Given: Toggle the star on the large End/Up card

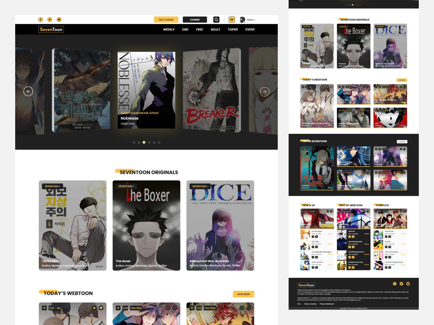Looking at the screenshot, I should pos(94,308).
